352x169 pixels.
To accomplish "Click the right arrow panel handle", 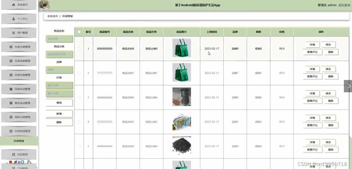I will [x=348, y=86].
